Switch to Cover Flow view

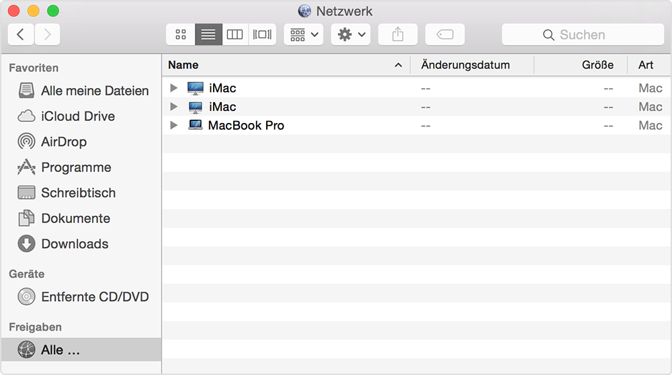tap(262, 34)
